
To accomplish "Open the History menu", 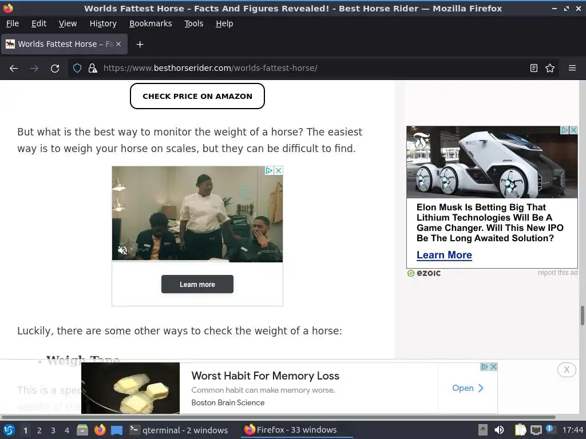I will click(x=103, y=23).
